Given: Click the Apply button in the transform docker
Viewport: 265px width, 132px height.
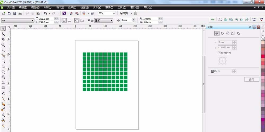Looking at the screenshot, I should coord(252,80).
